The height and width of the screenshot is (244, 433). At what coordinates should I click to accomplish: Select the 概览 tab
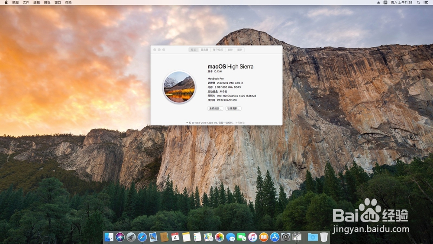pyautogui.click(x=193, y=50)
